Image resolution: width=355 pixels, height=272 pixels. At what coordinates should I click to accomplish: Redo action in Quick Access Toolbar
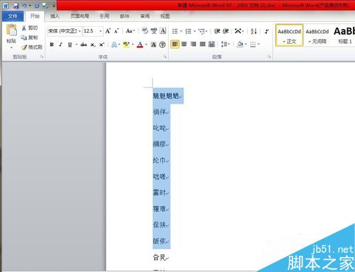[x=37, y=5]
